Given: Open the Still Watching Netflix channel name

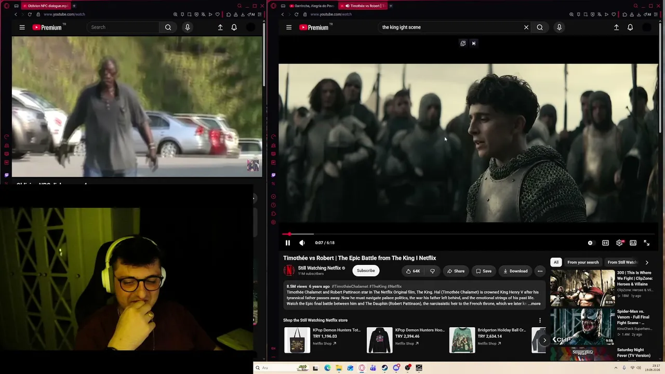Looking at the screenshot, I should coord(320,268).
